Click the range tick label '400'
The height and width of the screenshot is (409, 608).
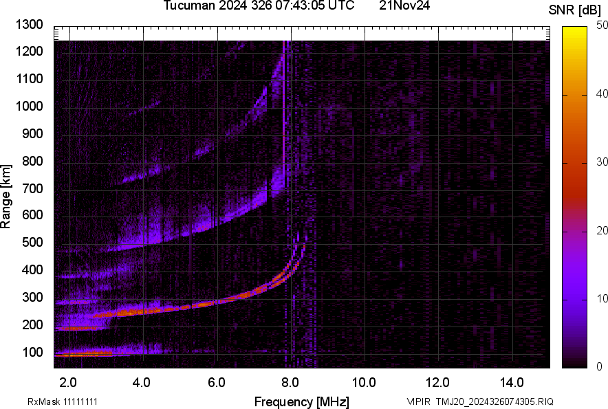pos(32,269)
